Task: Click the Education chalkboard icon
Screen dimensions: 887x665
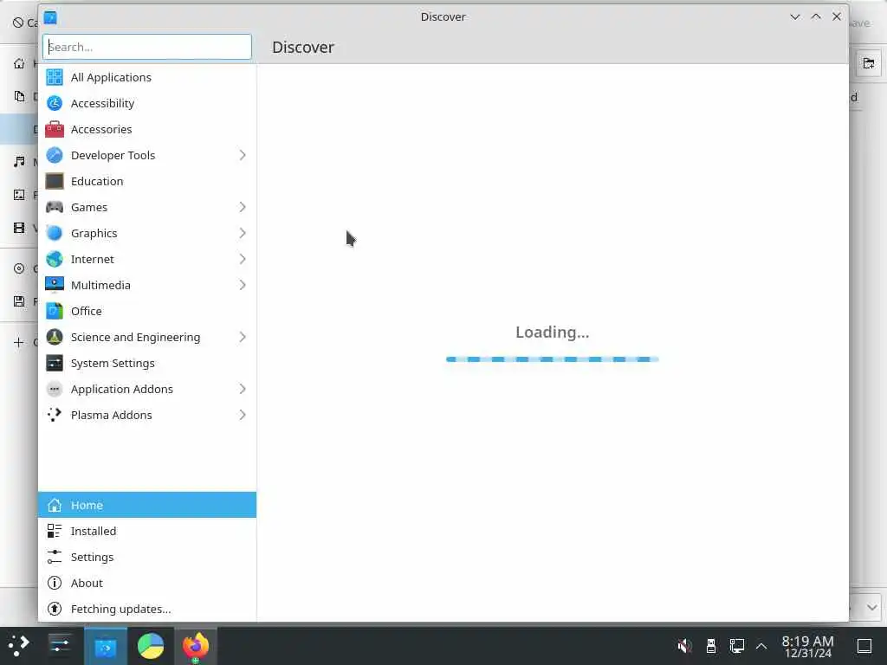Action: (x=55, y=181)
